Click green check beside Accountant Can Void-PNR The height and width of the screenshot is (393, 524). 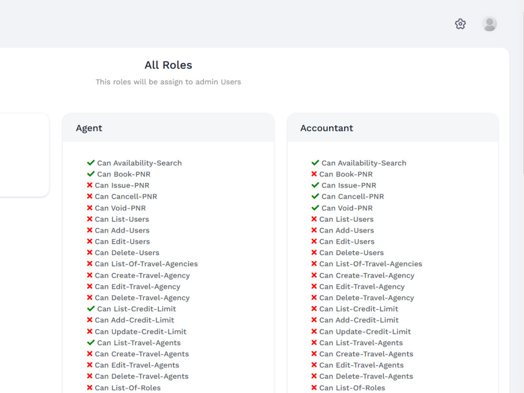coord(315,208)
